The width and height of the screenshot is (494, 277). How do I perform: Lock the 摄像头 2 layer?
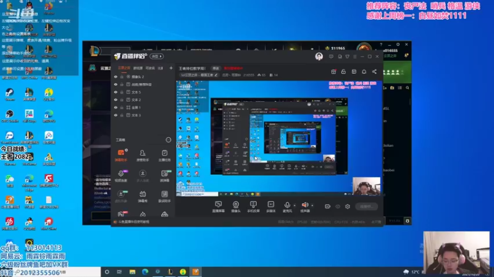click(122, 76)
